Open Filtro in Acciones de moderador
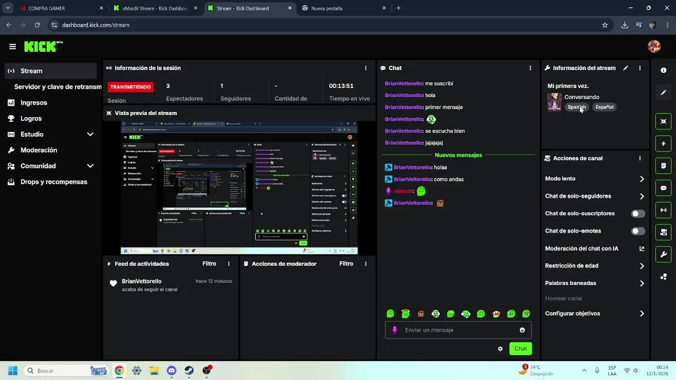The height and width of the screenshot is (380, 676). tap(346, 264)
